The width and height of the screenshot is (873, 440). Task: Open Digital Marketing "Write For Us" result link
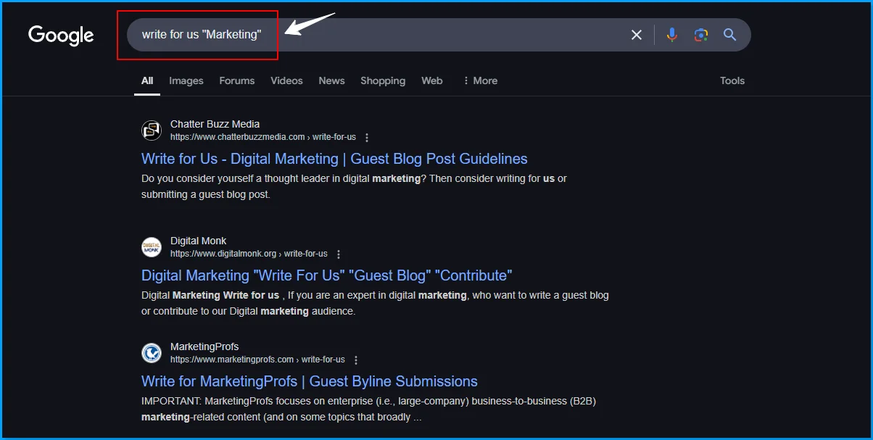327,275
